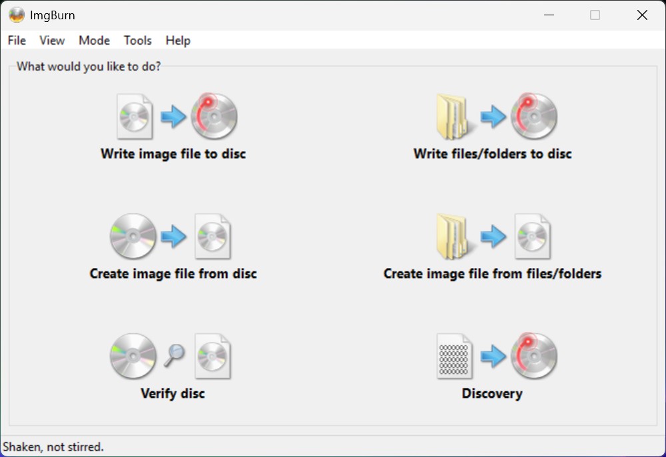The image size is (666, 457).
Task: Open Create image file from disc mode
Action: (x=173, y=236)
